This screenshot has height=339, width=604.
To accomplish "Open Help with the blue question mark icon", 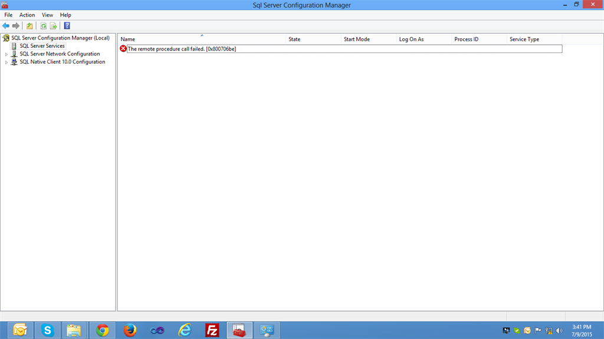I will tap(67, 26).
